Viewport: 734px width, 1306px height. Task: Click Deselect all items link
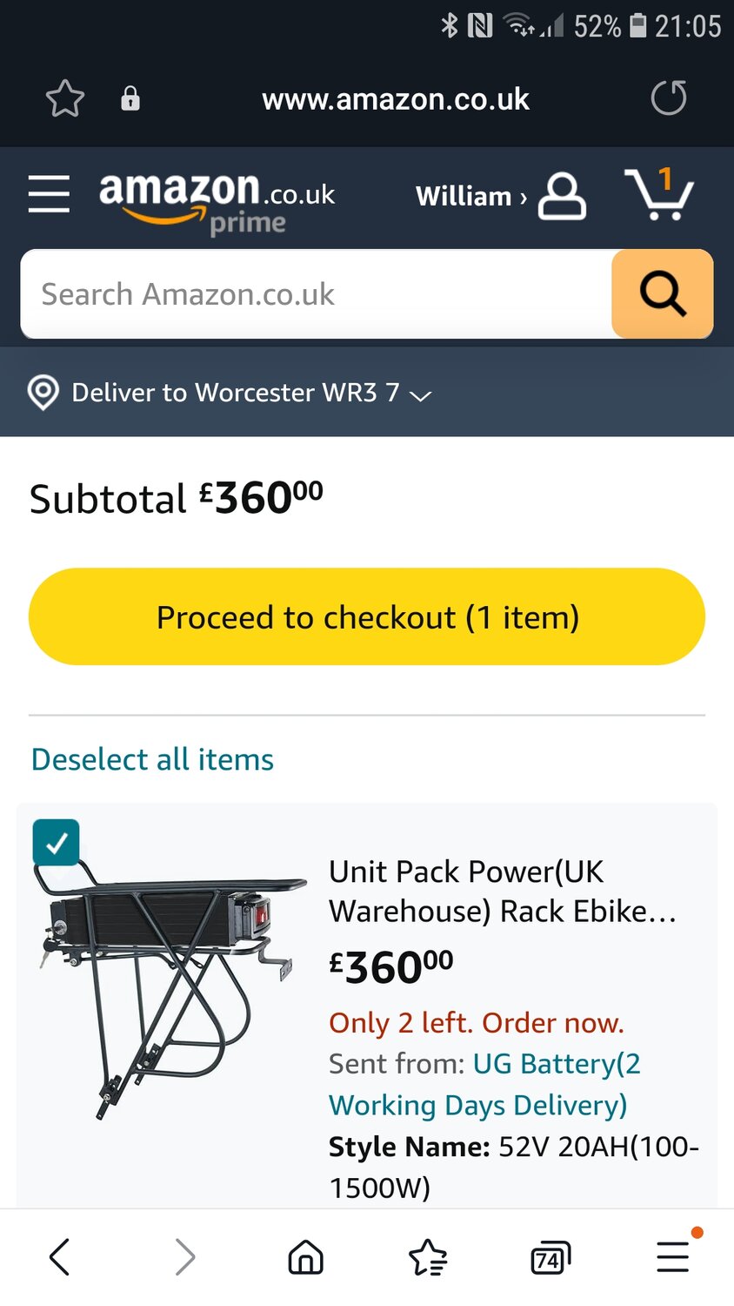tap(152, 759)
